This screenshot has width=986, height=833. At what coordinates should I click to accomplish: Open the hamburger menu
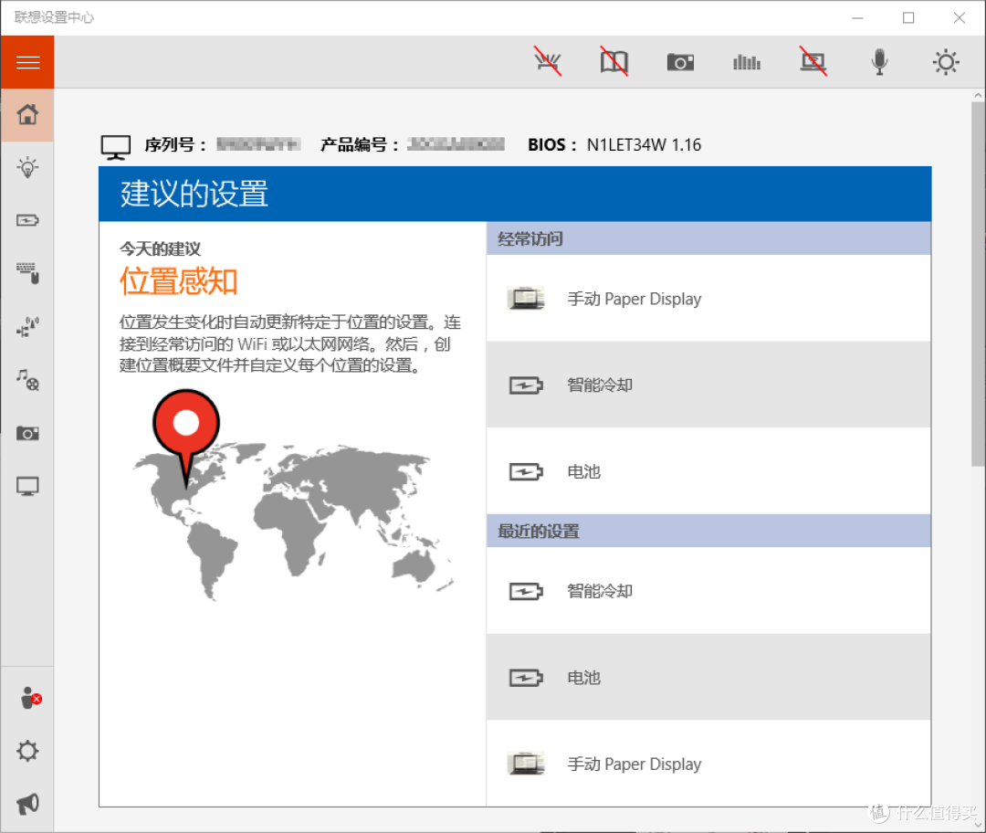27,62
